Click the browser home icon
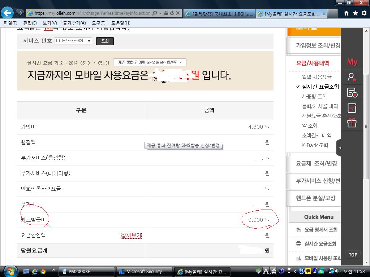Viewport: 370px width, 277px height. (347, 13)
